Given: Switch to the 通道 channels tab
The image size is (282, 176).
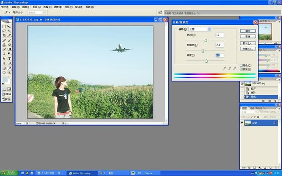Looking at the screenshot, I should 252,108.
